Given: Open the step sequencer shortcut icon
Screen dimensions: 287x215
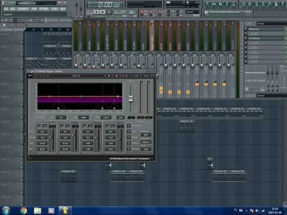Looking at the screenshot, I should pos(213,4).
